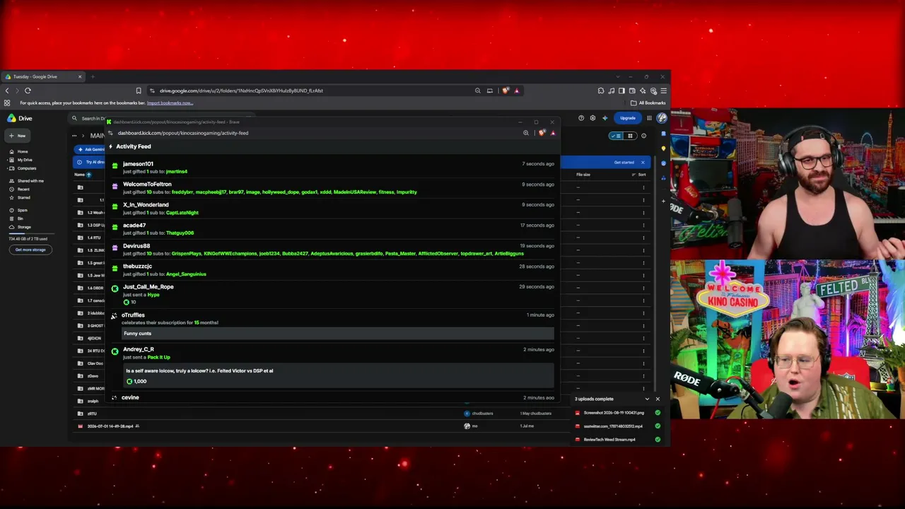The height and width of the screenshot is (509, 905).
Task: Open the Google account avatar
Action: [662, 118]
